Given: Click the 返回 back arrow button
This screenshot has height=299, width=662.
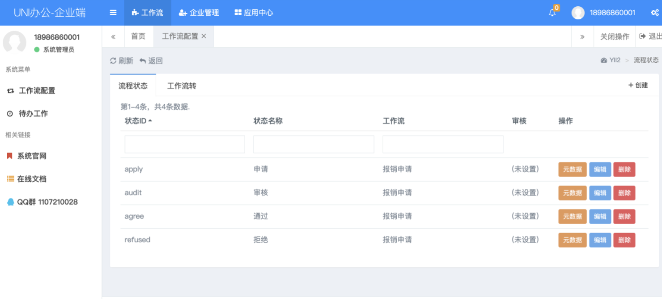Looking at the screenshot, I should point(151,61).
